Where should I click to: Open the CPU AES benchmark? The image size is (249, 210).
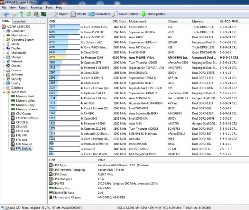coord(21,127)
